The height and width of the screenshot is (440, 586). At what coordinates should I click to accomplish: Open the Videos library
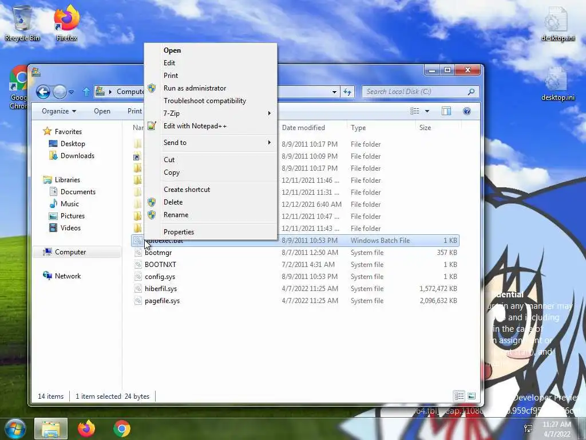point(65,228)
